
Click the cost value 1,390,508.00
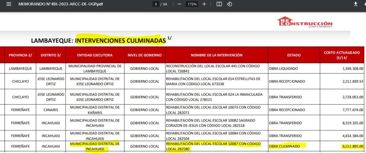pyautogui.click(x=353, y=69)
